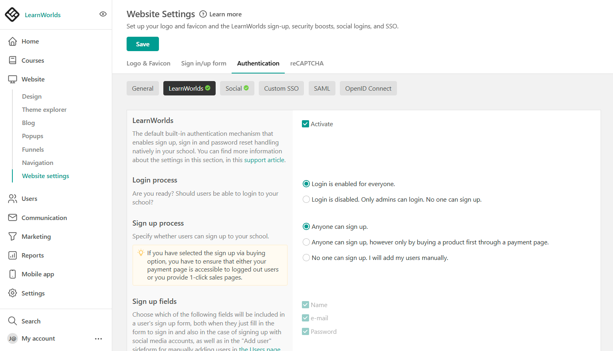Select the General authentication sub-tab
The height and width of the screenshot is (351, 613).
point(143,88)
